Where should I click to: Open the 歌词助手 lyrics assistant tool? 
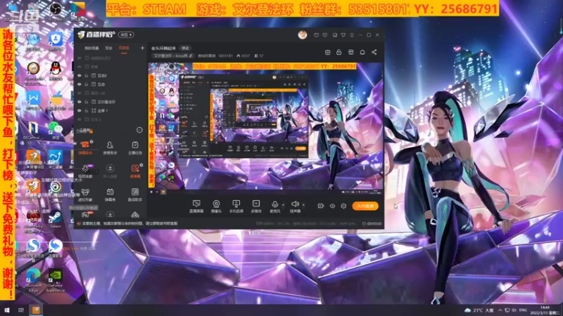(x=135, y=195)
